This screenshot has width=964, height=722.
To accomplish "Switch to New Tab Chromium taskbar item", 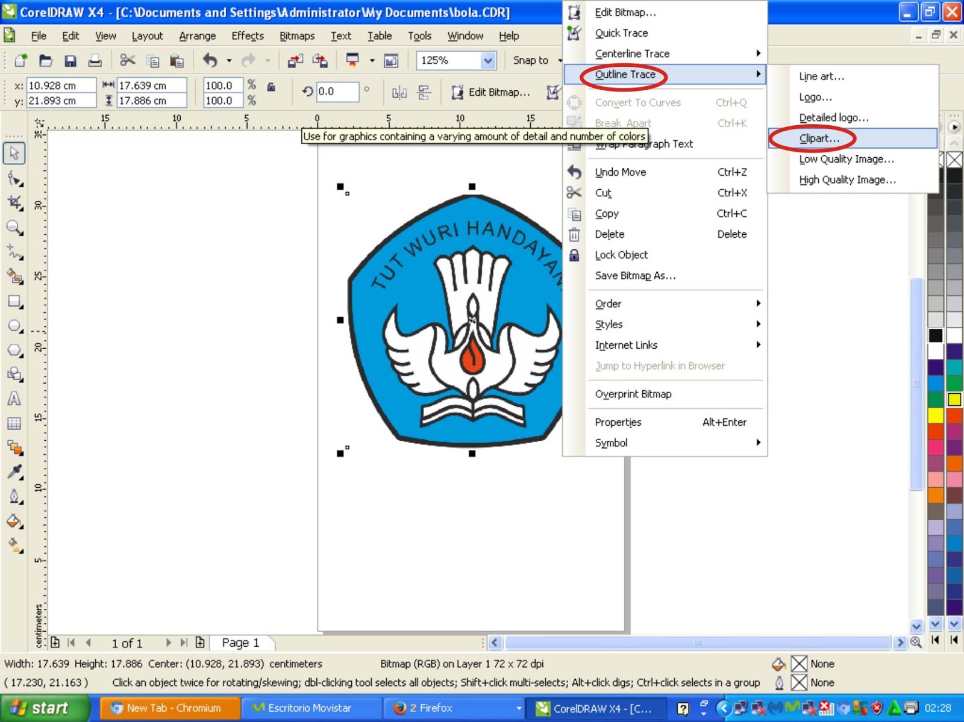I will pyautogui.click(x=169, y=708).
